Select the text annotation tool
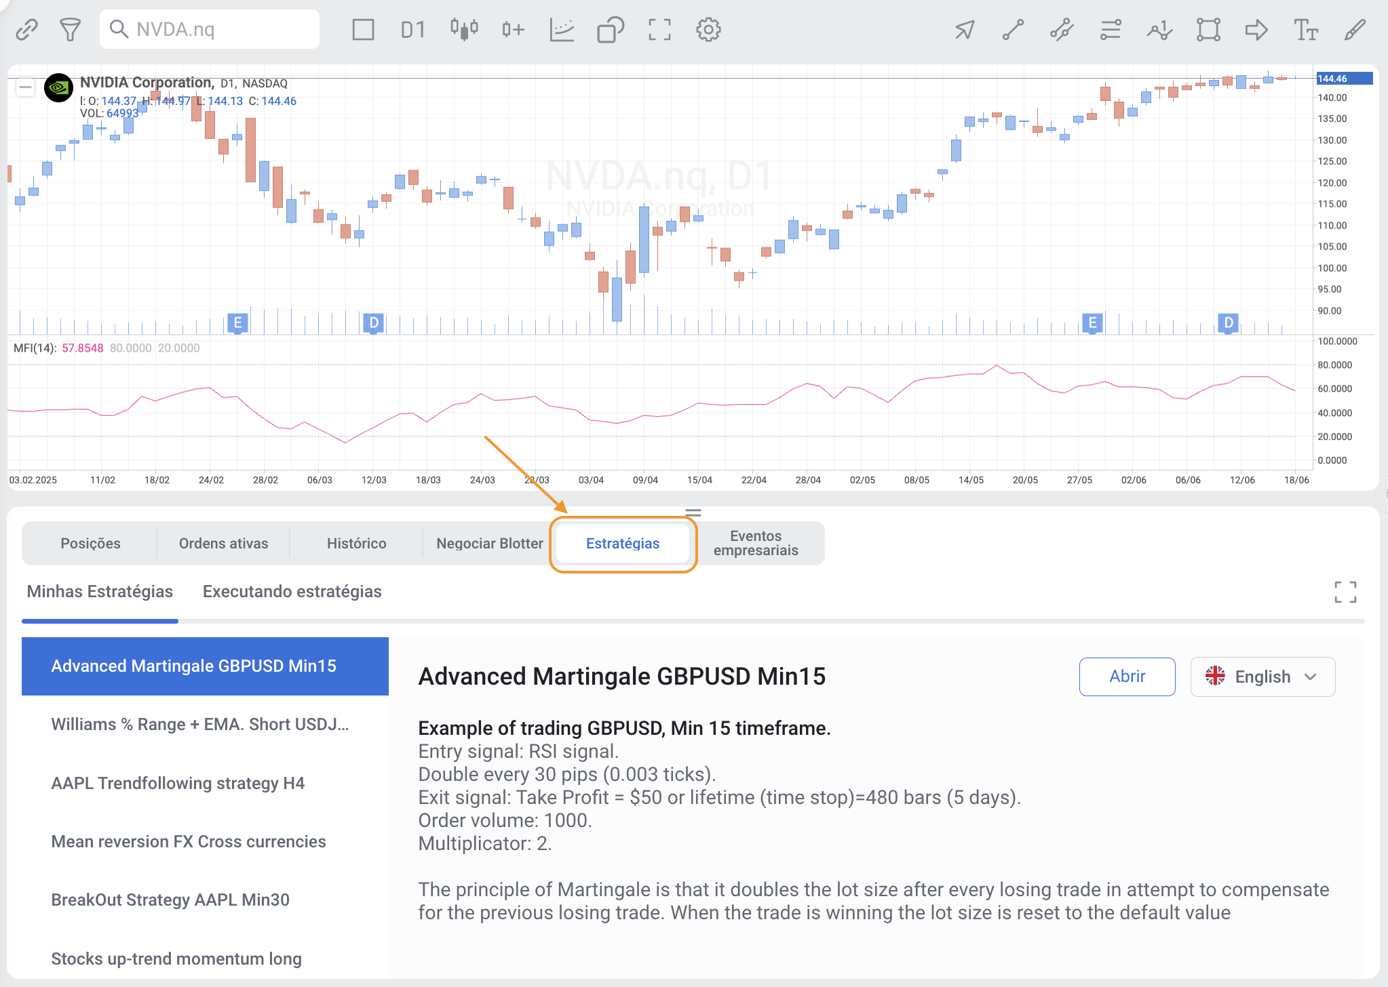Image resolution: width=1388 pixels, height=987 pixels. click(x=1305, y=30)
